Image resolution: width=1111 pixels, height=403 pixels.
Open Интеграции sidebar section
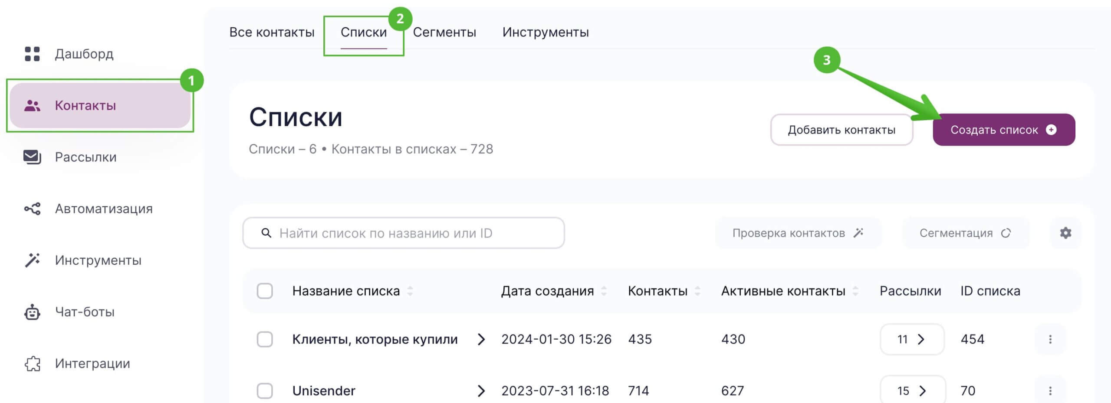click(x=92, y=364)
